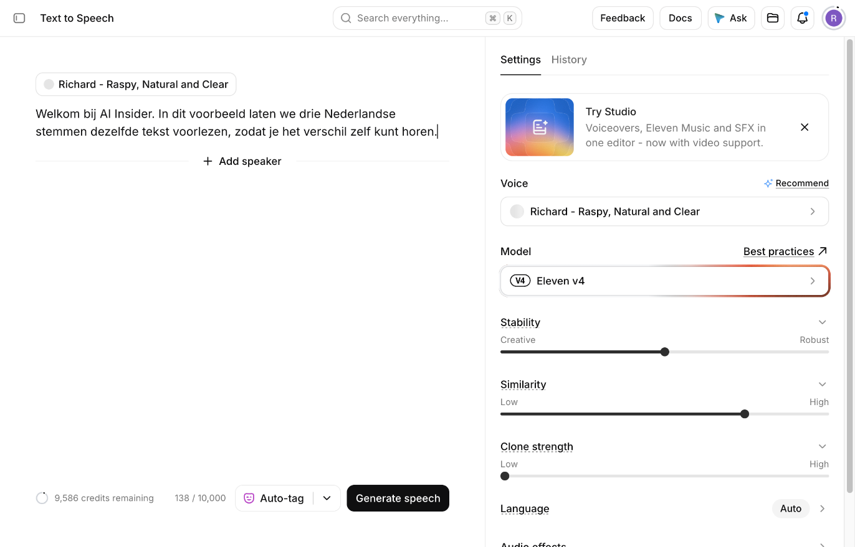Click the avatar on the Richard speaker chip

tap(49, 85)
